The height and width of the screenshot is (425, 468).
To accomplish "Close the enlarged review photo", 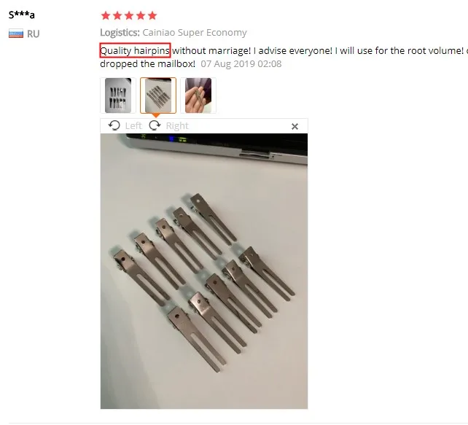I will tap(295, 127).
